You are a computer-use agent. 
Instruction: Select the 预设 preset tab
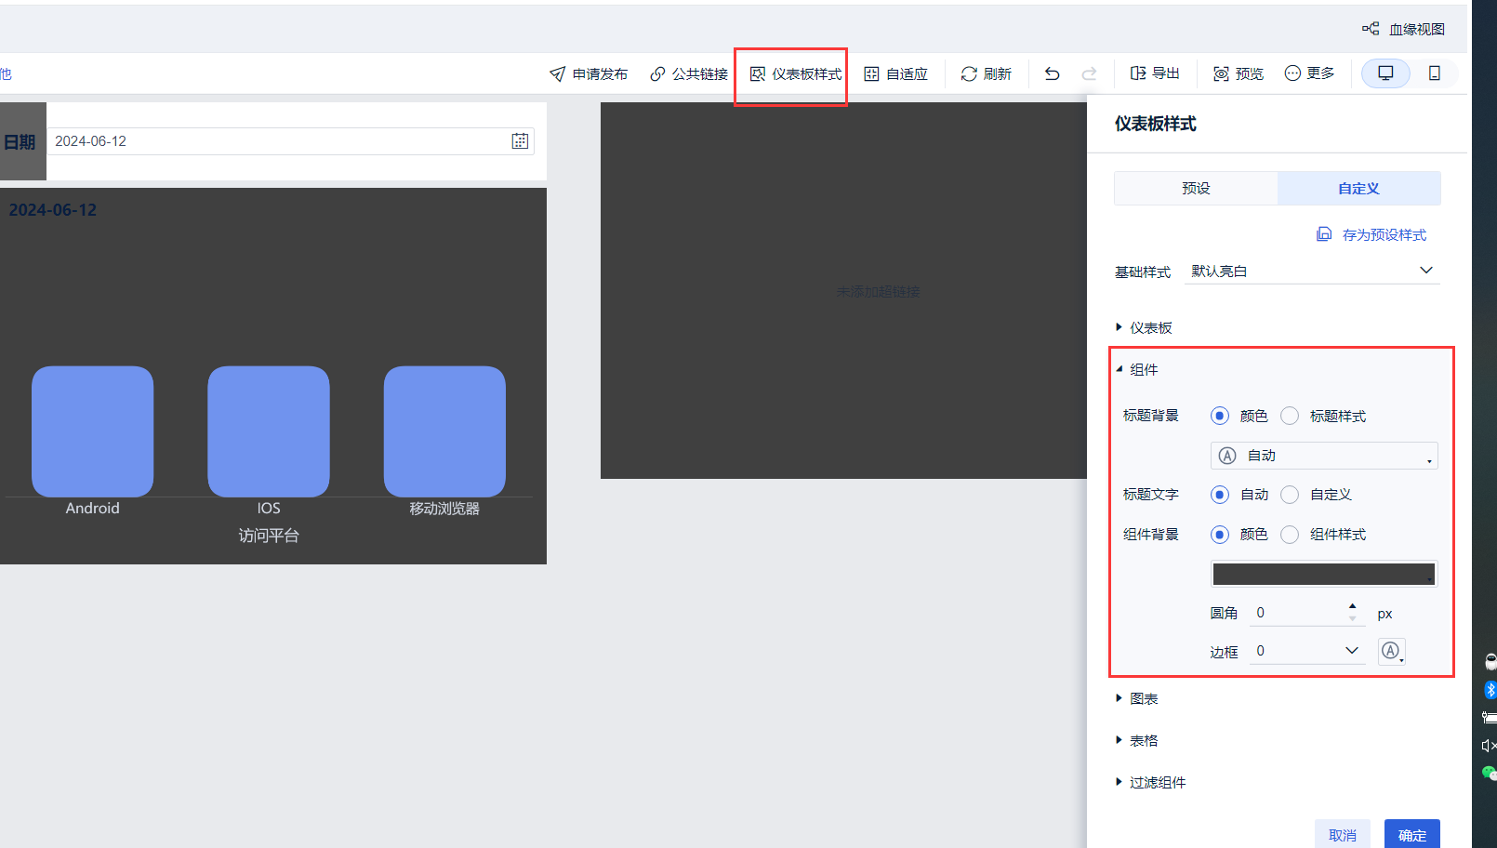coord(1196,188)
